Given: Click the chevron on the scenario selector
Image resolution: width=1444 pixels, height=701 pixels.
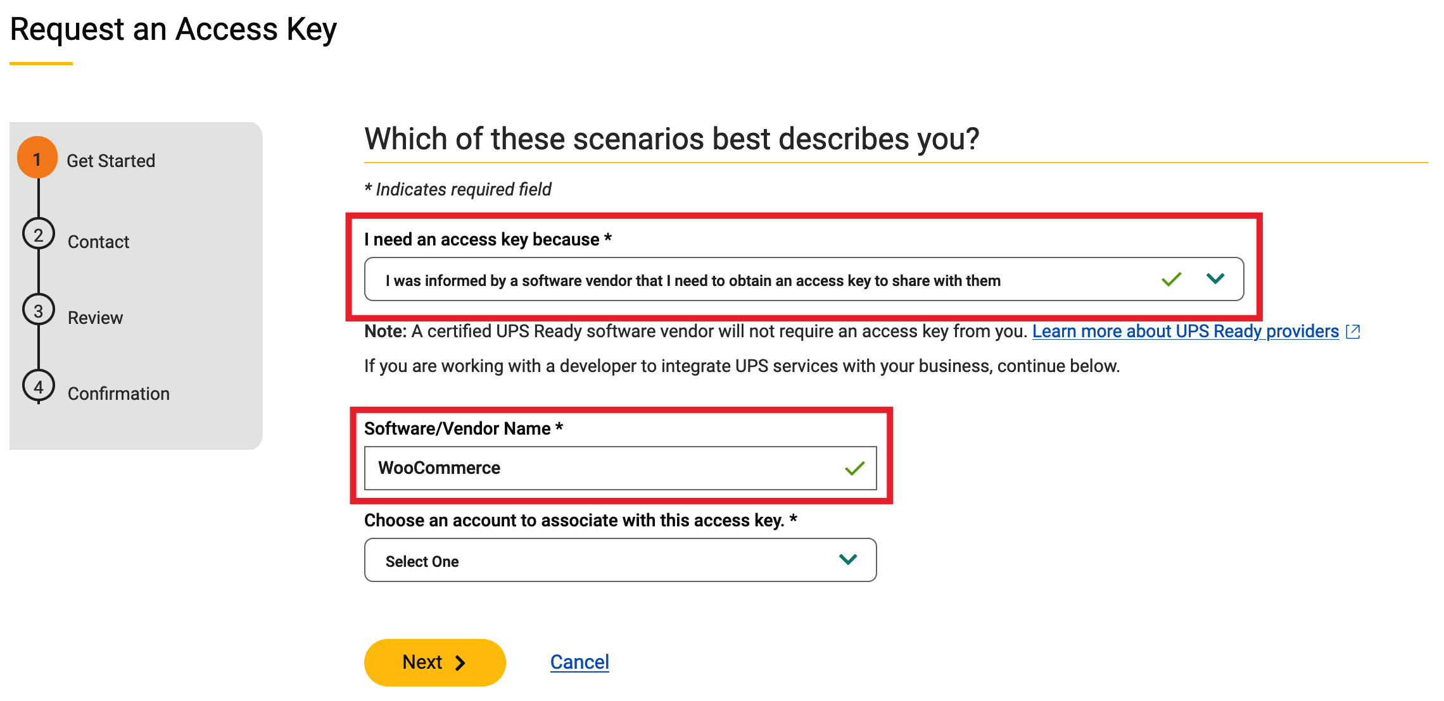Looking at the screenshot, I should click(1215, 278).
